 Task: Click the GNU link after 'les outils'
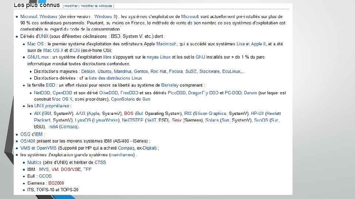200,57
